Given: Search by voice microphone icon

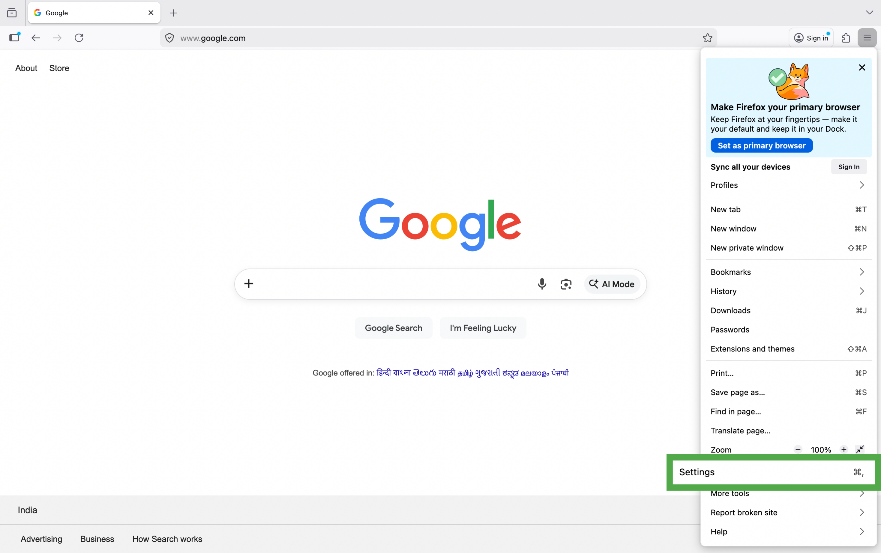Looking at the screenshot, I should tap(542, 284).
